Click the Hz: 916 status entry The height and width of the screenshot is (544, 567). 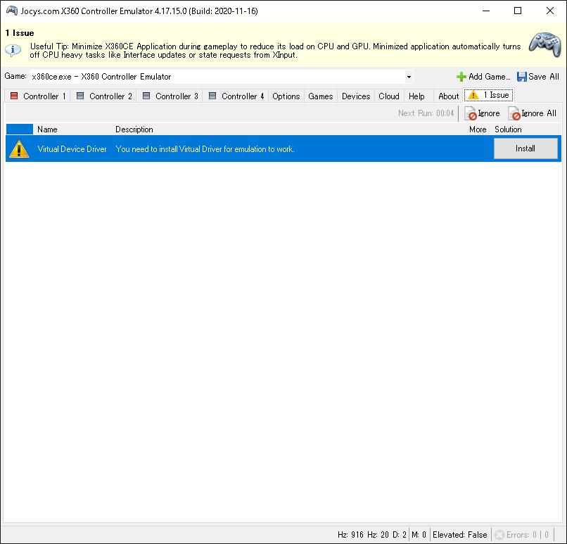point(350,535)
